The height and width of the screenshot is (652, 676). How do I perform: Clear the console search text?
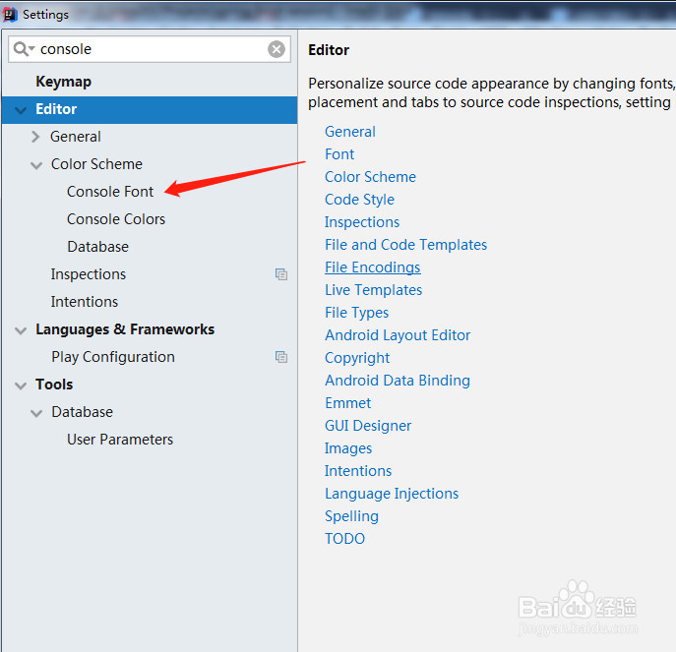tap(277, 49)
